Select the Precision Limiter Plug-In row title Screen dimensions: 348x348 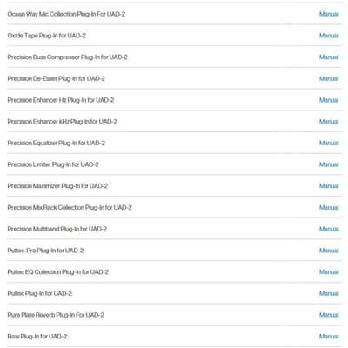(53, 164)
